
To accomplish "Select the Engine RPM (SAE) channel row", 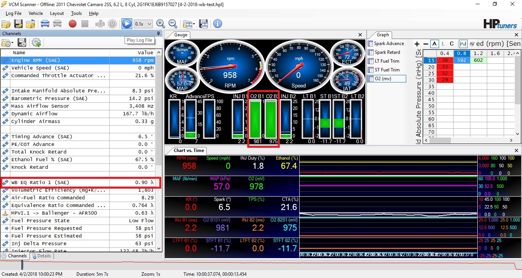I will (78, 60).
